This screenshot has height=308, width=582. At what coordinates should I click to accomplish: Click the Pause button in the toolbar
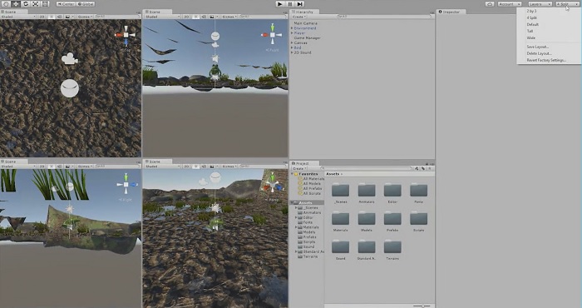pyautogui.click(x=290, y=3)
